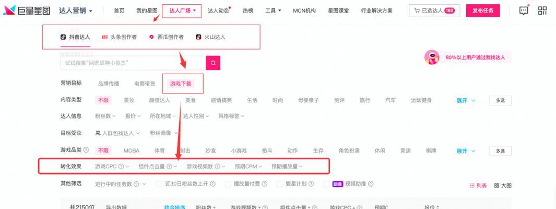Open the robot assistant 找达人 banner

click(467, 57)
